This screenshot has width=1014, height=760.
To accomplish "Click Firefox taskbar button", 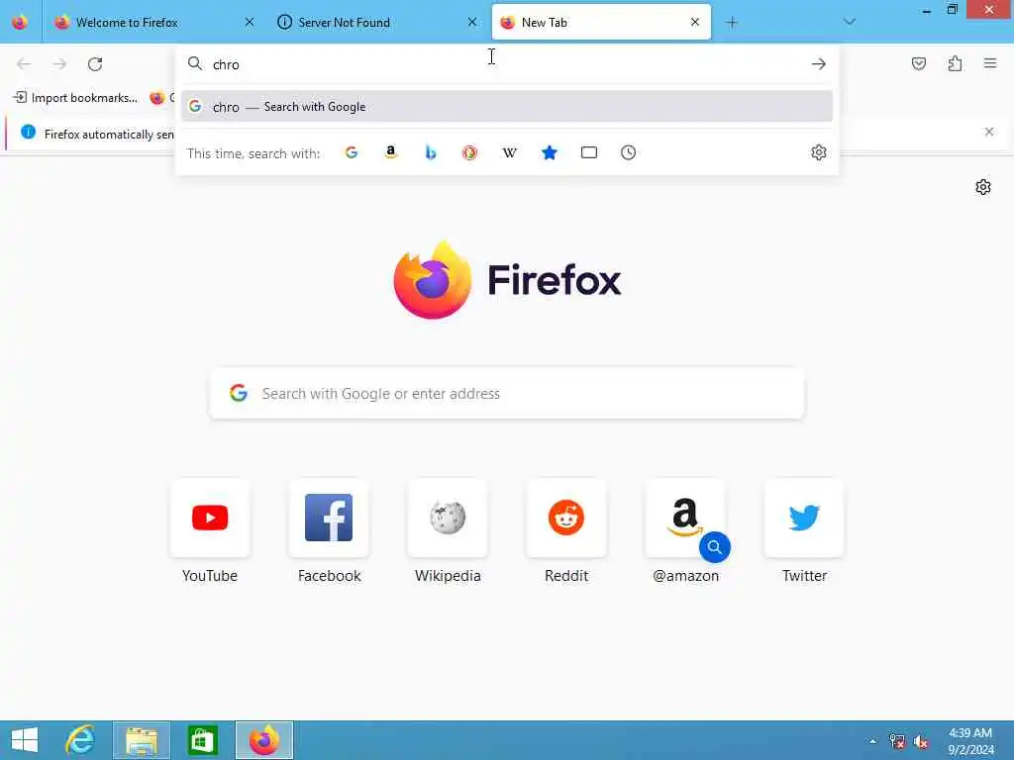I will point(263,740).
